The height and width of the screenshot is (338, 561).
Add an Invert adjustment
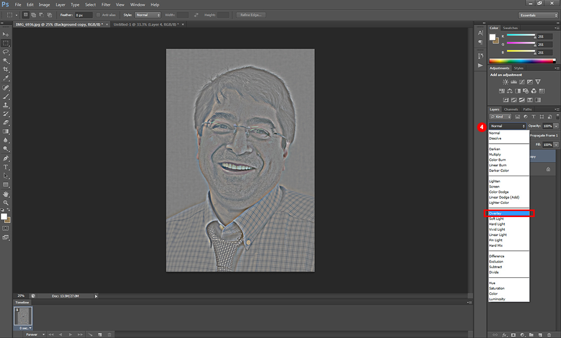(505, 100)
